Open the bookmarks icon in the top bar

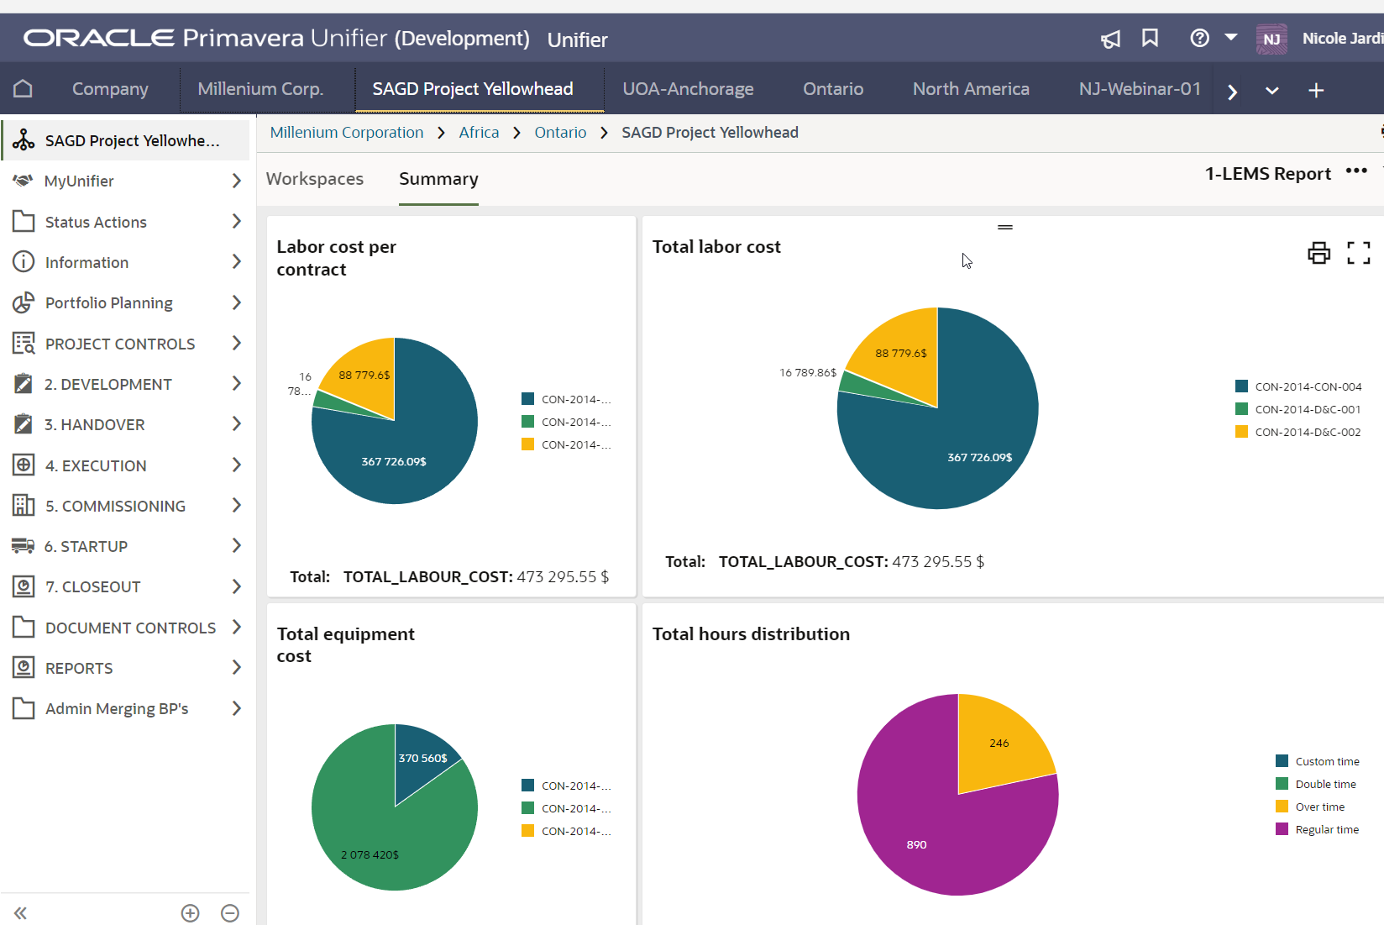click(1151, 39)
